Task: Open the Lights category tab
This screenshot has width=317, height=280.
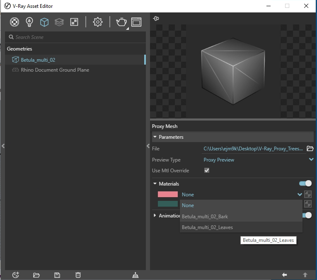Action: tap(29, 22)
